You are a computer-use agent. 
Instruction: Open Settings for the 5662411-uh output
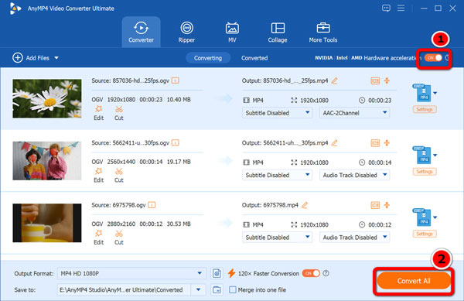click(425, 172)
